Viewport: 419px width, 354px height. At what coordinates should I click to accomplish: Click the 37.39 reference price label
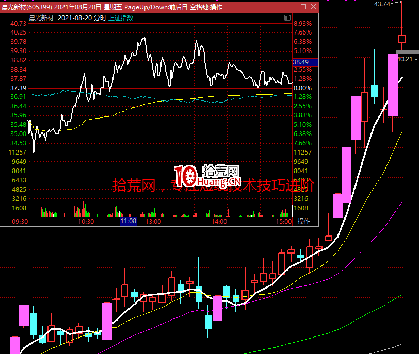[x=18, y=88]
